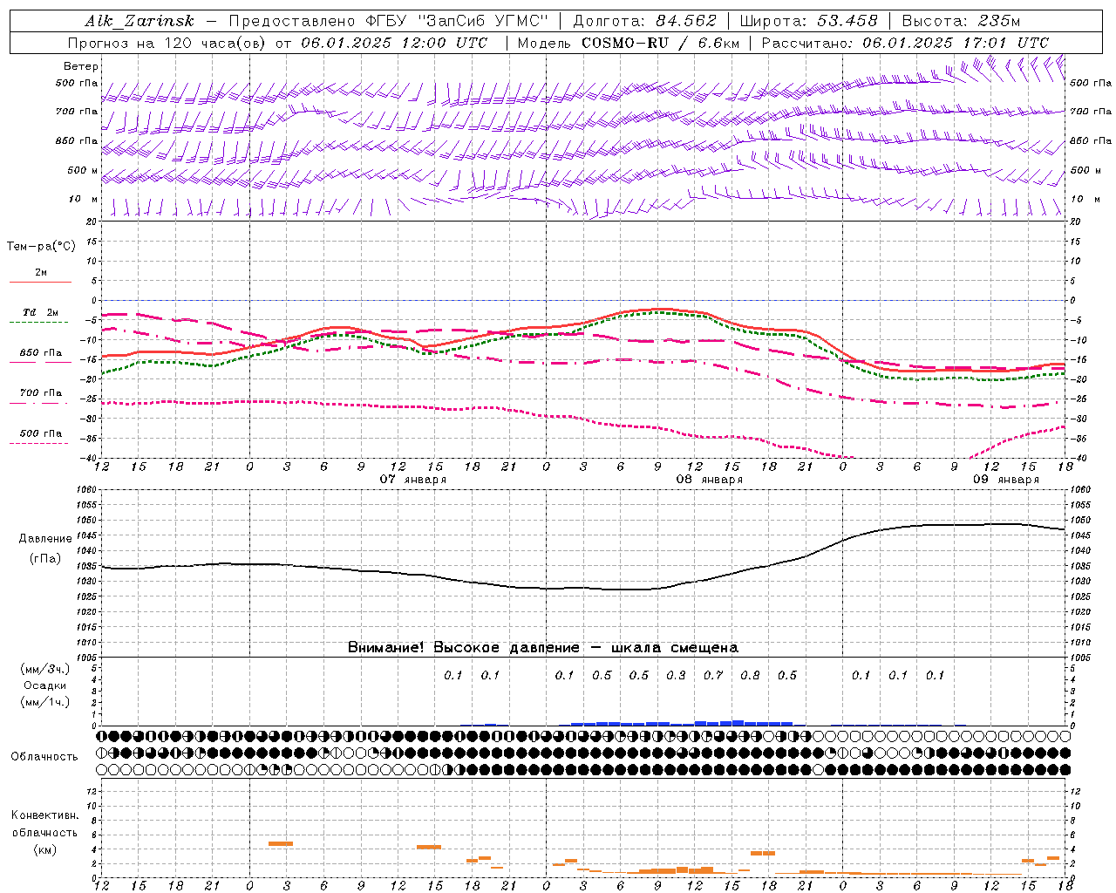Click the Конвективн. convective cloud label

click(x=45, y=815)
